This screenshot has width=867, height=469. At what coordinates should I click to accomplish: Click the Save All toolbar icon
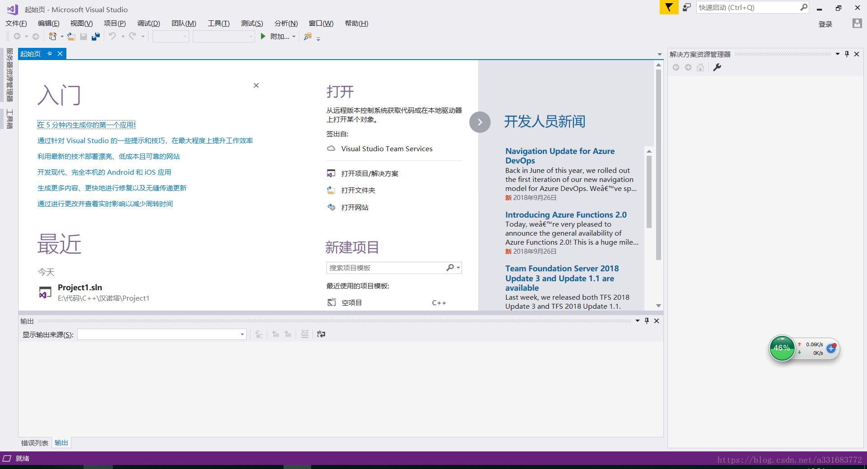point(96,37)
